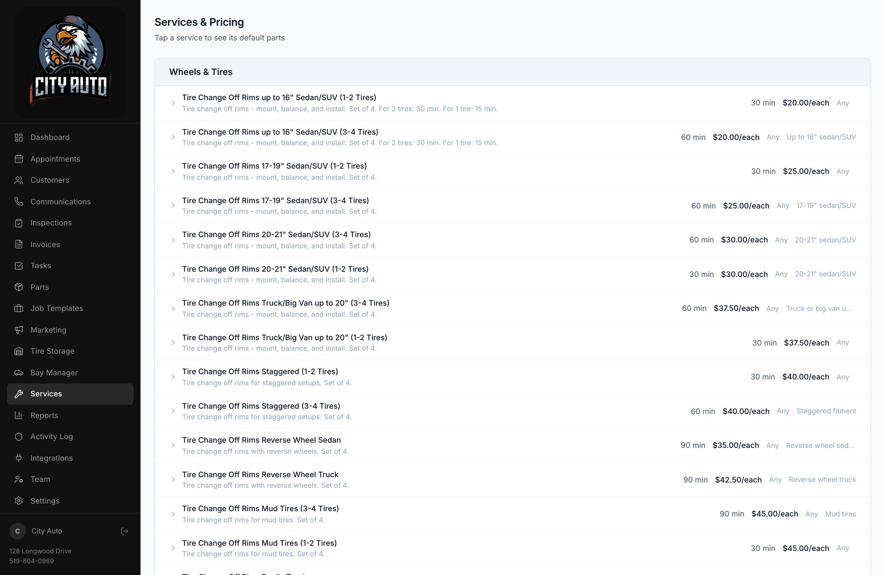Click the logout icon beside City Auto
885x575 pixels.
[124, 531]
